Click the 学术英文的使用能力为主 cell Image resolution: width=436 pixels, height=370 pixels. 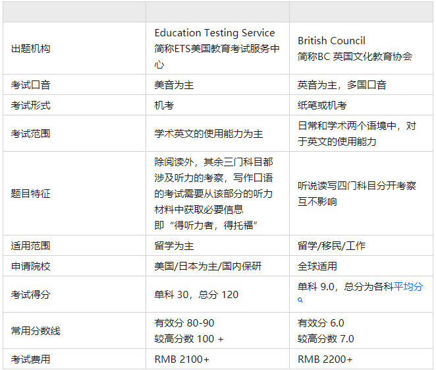point(217,134)
